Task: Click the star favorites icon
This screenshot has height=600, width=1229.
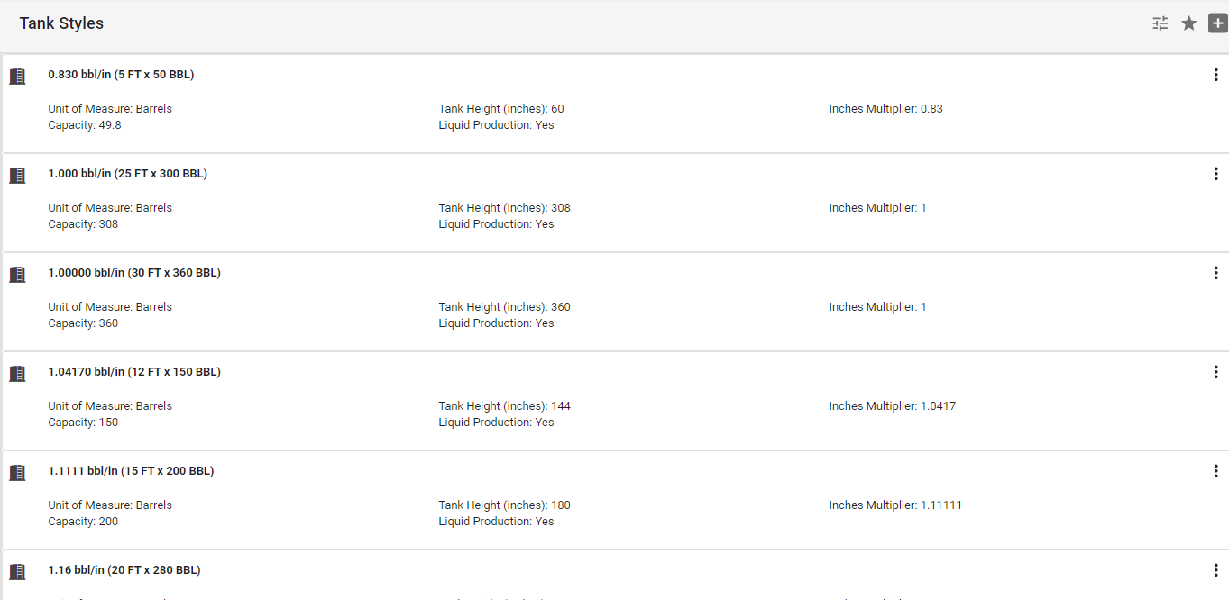Action: tap(1189, 23)
